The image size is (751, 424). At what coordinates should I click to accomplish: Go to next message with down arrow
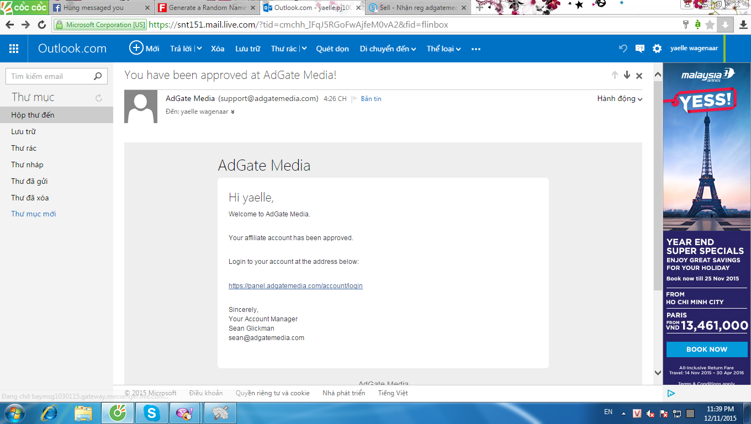coord(627,75)
